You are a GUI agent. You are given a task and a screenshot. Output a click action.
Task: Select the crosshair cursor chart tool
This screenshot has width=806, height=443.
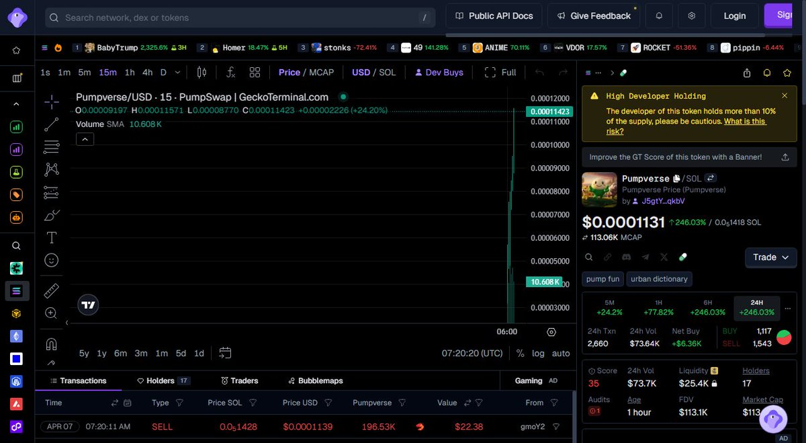[52, 102]
